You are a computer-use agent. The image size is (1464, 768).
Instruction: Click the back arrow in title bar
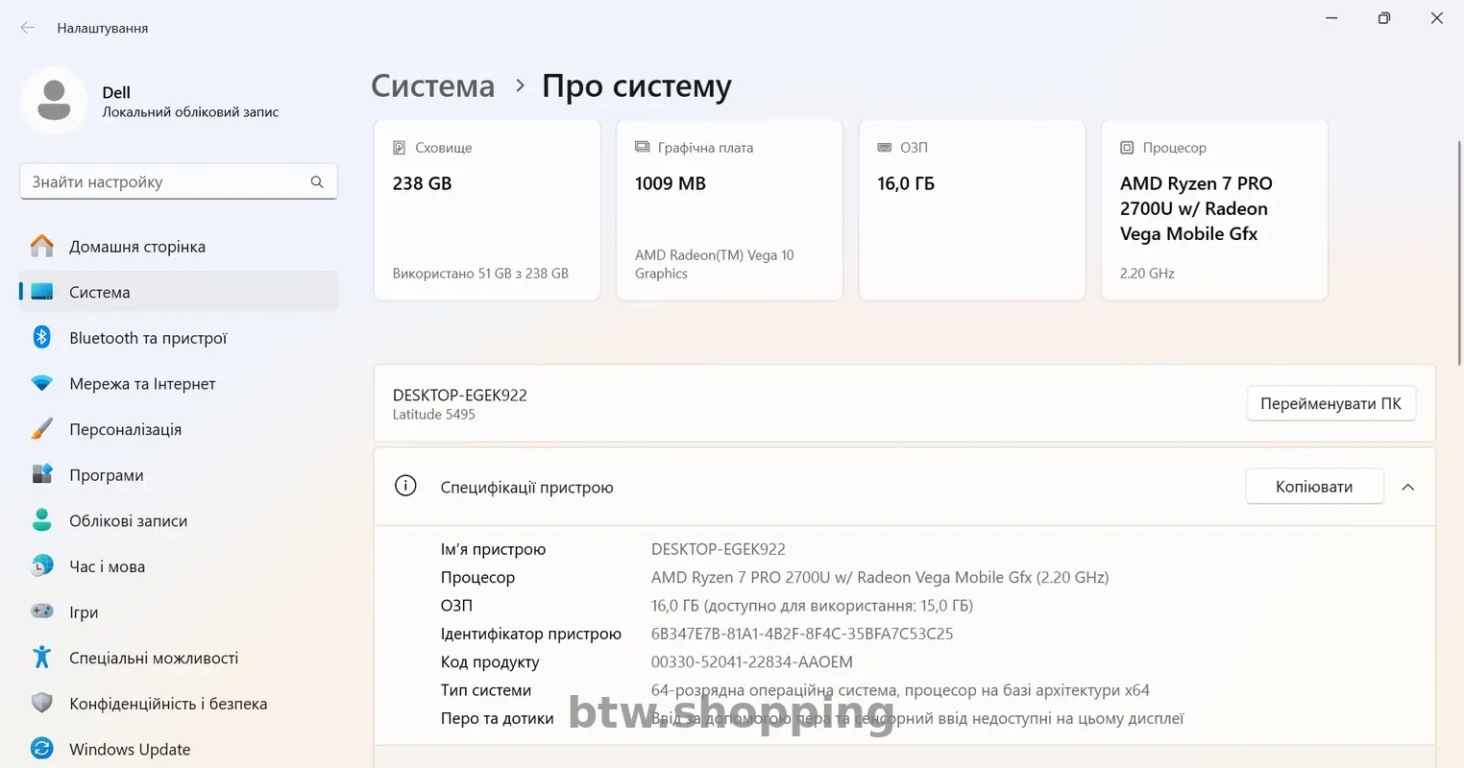click(x=27, y=28)
